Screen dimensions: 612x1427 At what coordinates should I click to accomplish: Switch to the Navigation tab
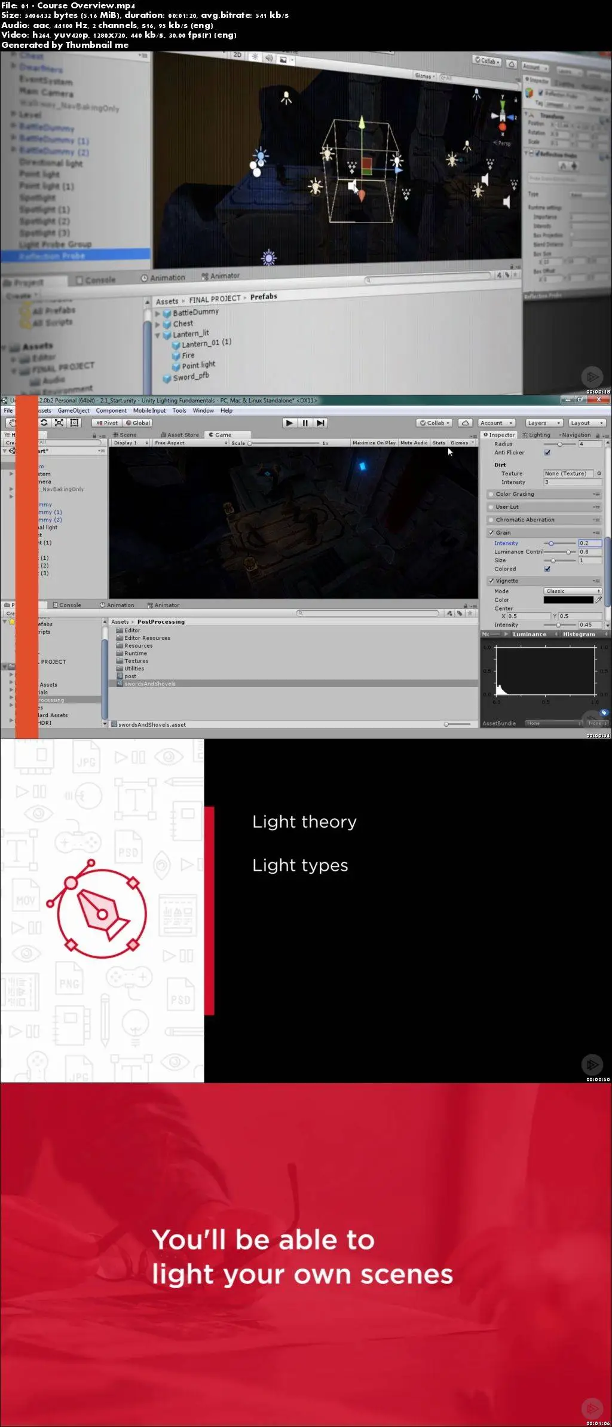click(574, 435)
